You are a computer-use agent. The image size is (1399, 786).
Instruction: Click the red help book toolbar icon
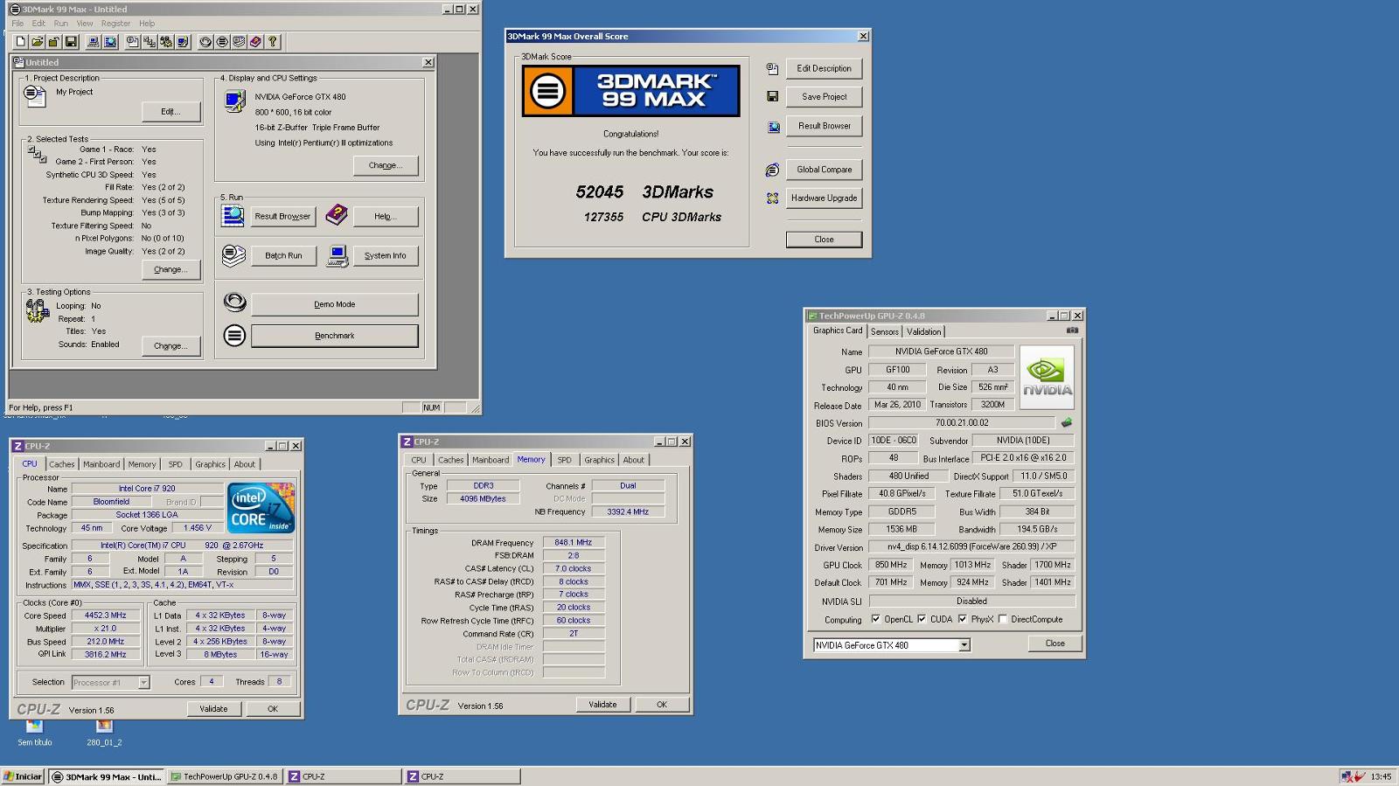[255, 41]
